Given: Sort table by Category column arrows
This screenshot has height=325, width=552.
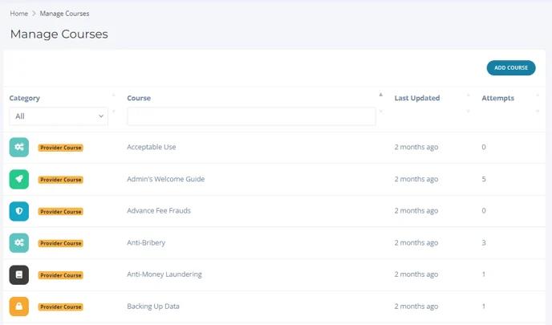Looking at the screenshot, I should pyautogui.click(x=113, y=103).
